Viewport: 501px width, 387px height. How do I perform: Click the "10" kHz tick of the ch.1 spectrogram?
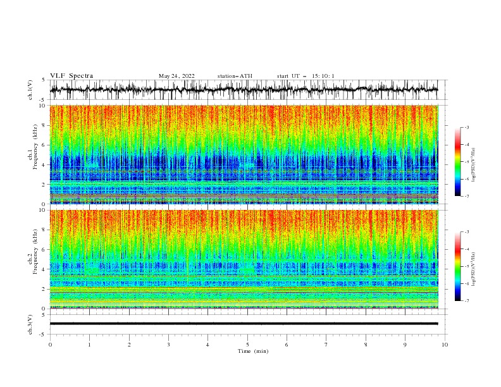pyautogui.click(x=42, y=106)
